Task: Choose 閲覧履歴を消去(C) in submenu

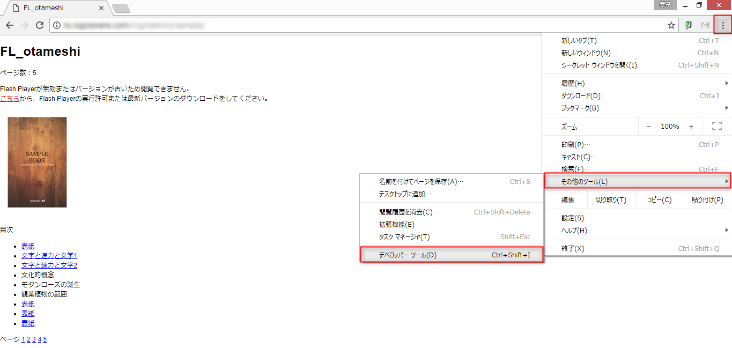Action: click(x=409, y=212)
